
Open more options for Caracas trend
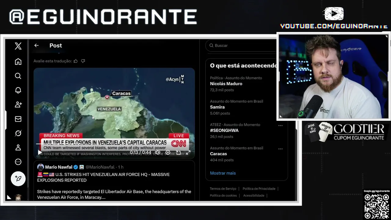click(x=280, y=149)
